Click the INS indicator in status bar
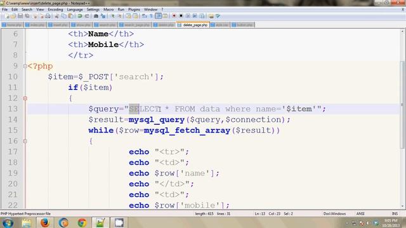The width and height of the screenshot is (406, 228). pyautogui.click(x=395, y=214)
